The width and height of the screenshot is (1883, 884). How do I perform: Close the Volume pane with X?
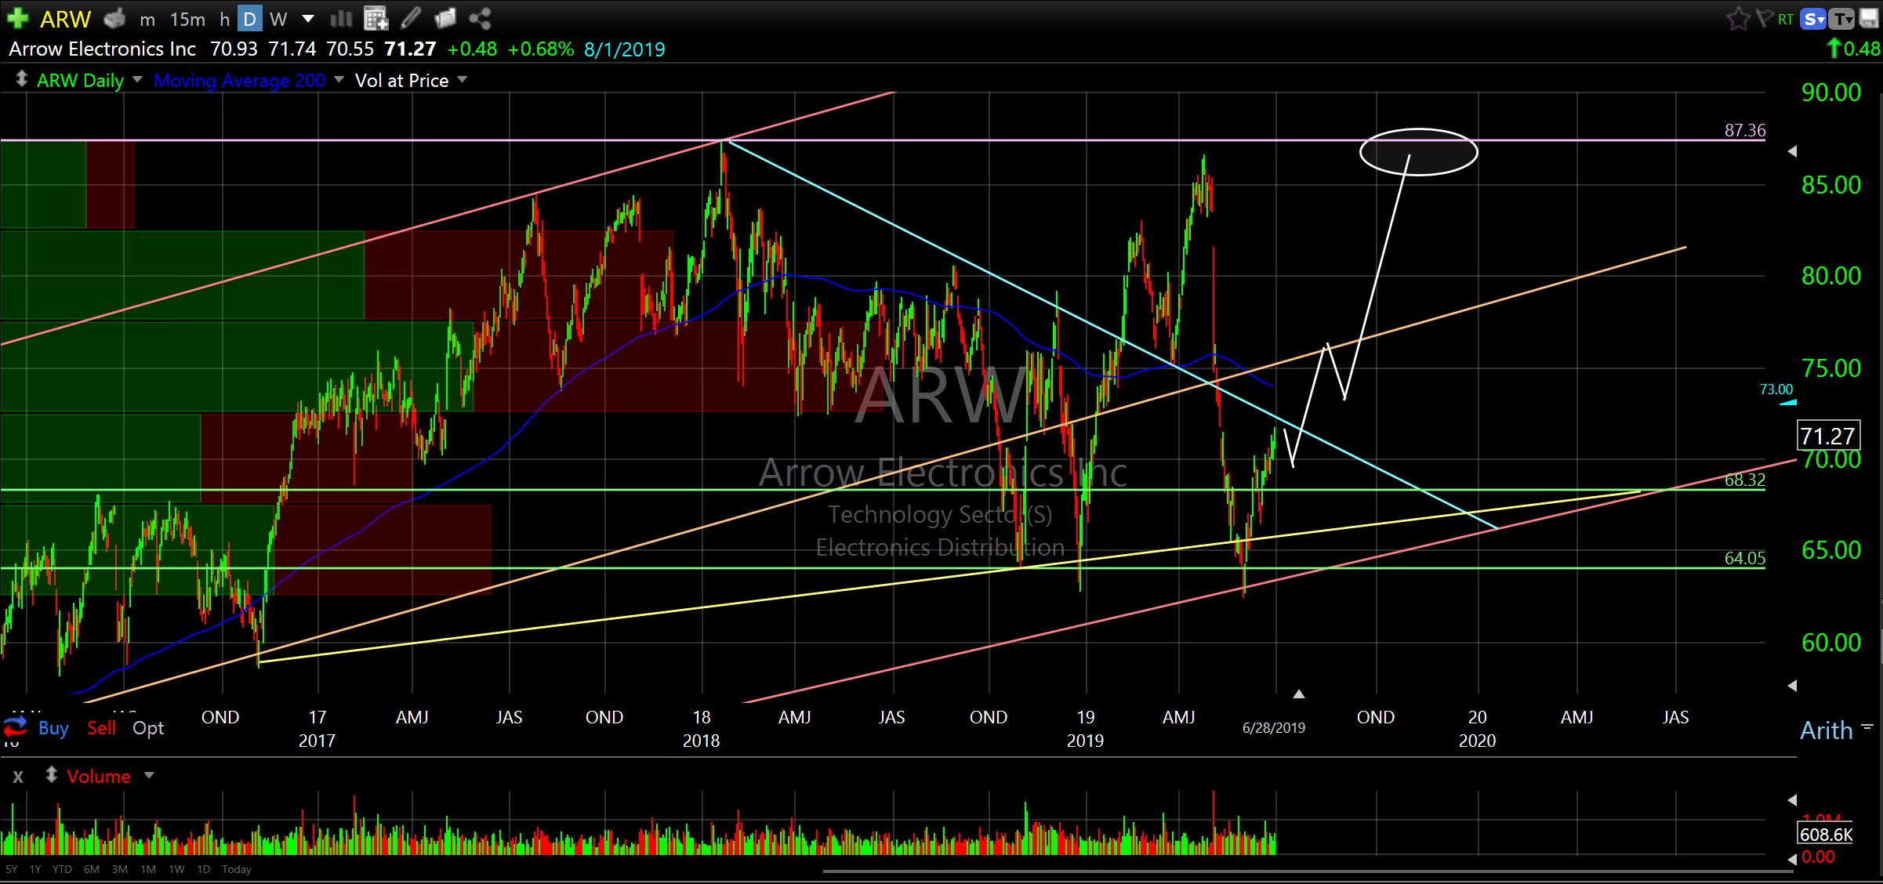click(x=18, y=777)
